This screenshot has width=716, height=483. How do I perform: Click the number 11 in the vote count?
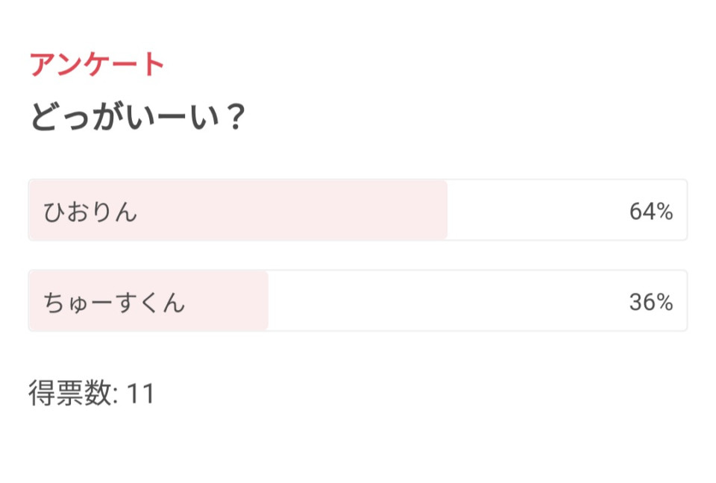coord(140,394)
